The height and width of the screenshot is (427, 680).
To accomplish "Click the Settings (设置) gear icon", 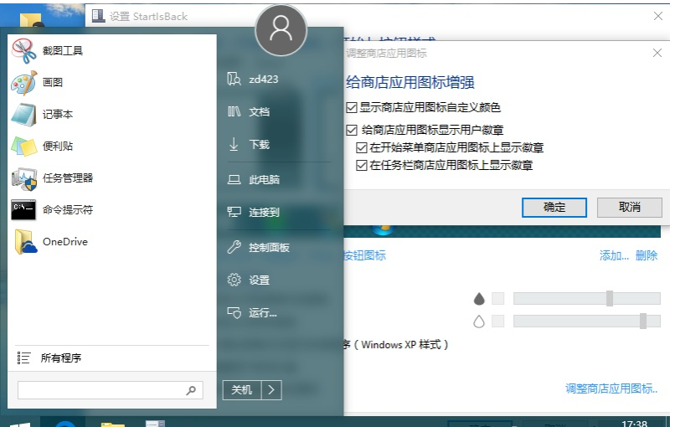I will [x=234, y=280].
